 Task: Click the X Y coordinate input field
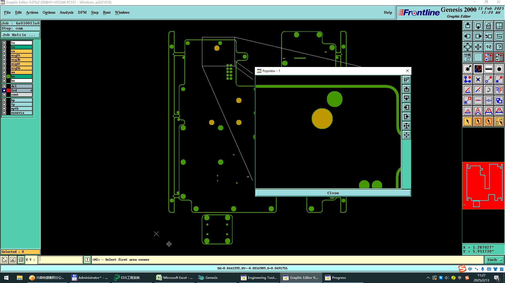pyautogui.click(x=60, y=260)
